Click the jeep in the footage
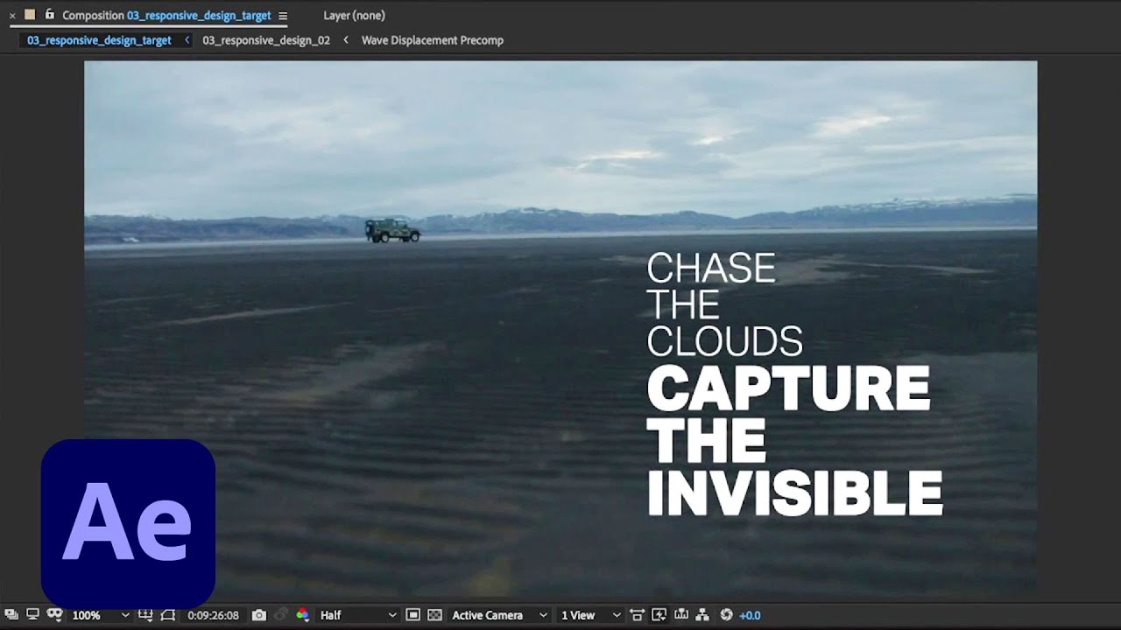This screenshot has width=1121, height=630. (392, 230)
